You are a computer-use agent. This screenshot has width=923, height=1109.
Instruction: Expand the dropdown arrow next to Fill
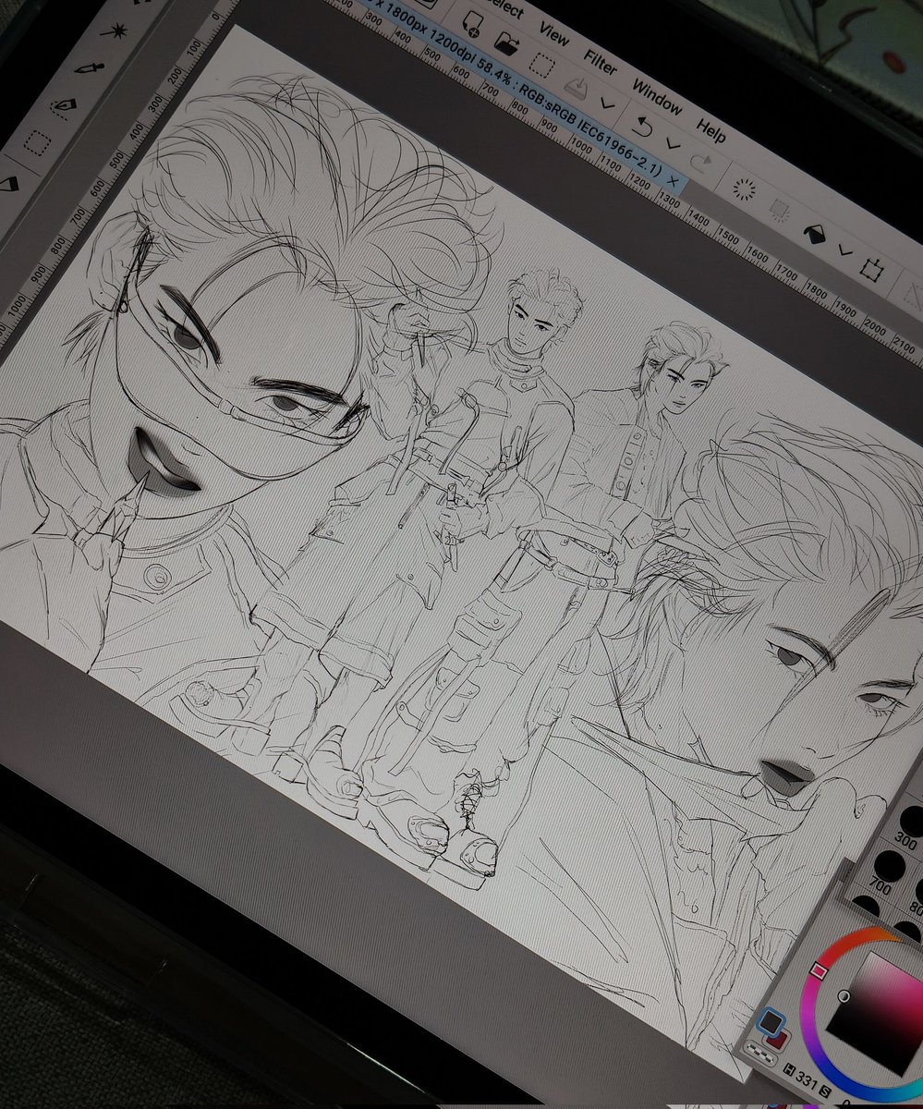844,250
